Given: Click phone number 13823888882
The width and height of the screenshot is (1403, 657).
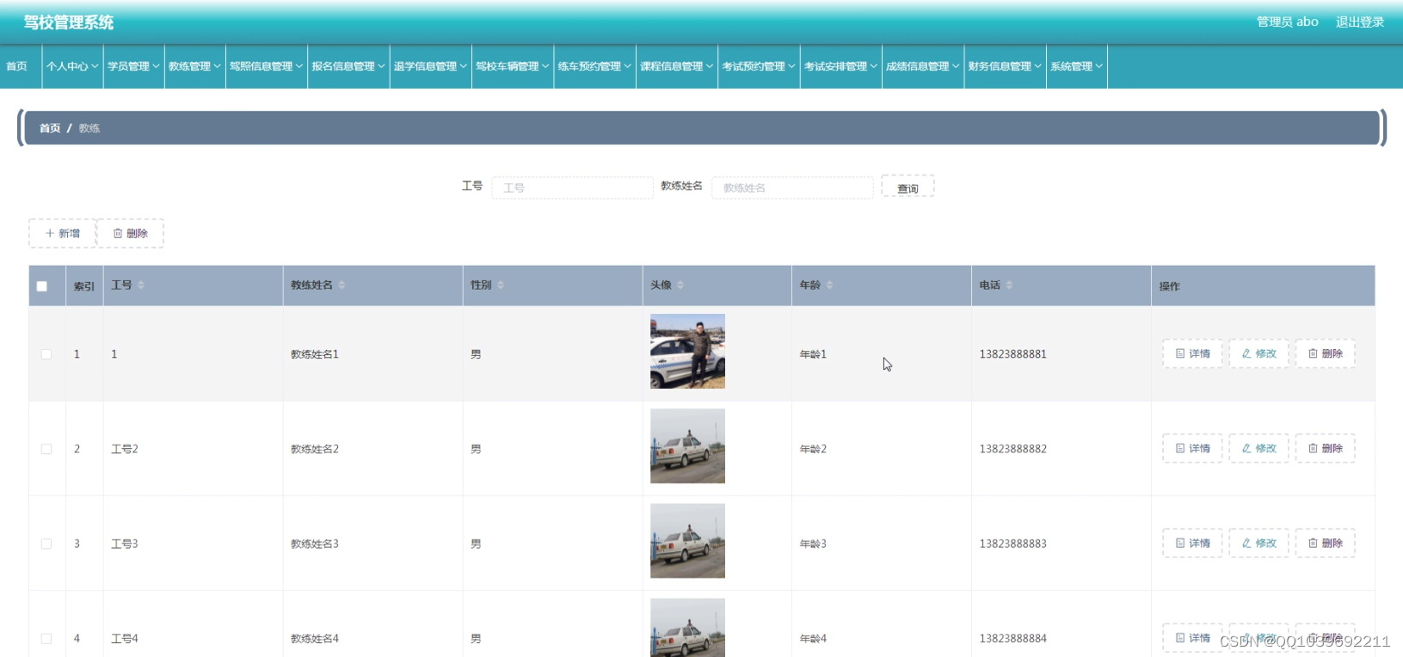Looking at the screenshot, I should tap(1013, 449).
